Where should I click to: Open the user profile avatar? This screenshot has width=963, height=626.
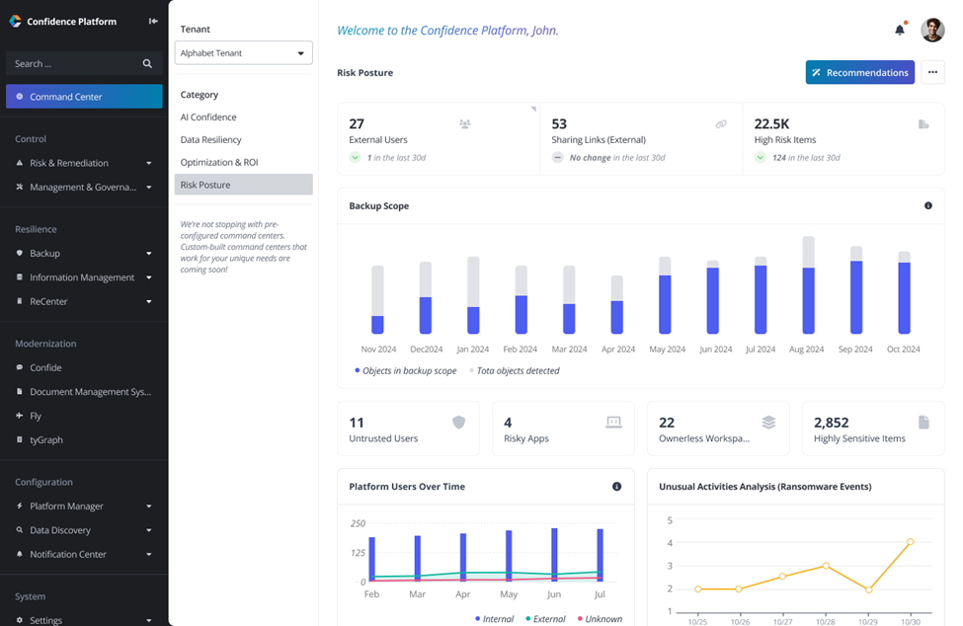[x=932, y=30]
